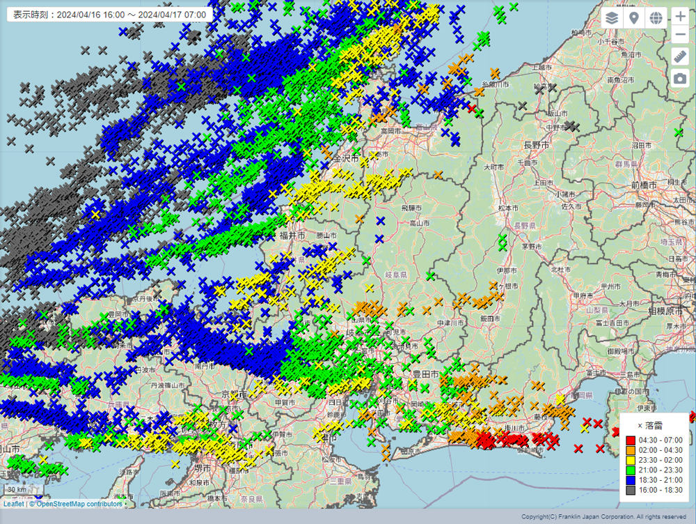Zoom in with the plus button
Viewport: 696px width, 524px height.
pyautogui.click(x=680, y=18)
